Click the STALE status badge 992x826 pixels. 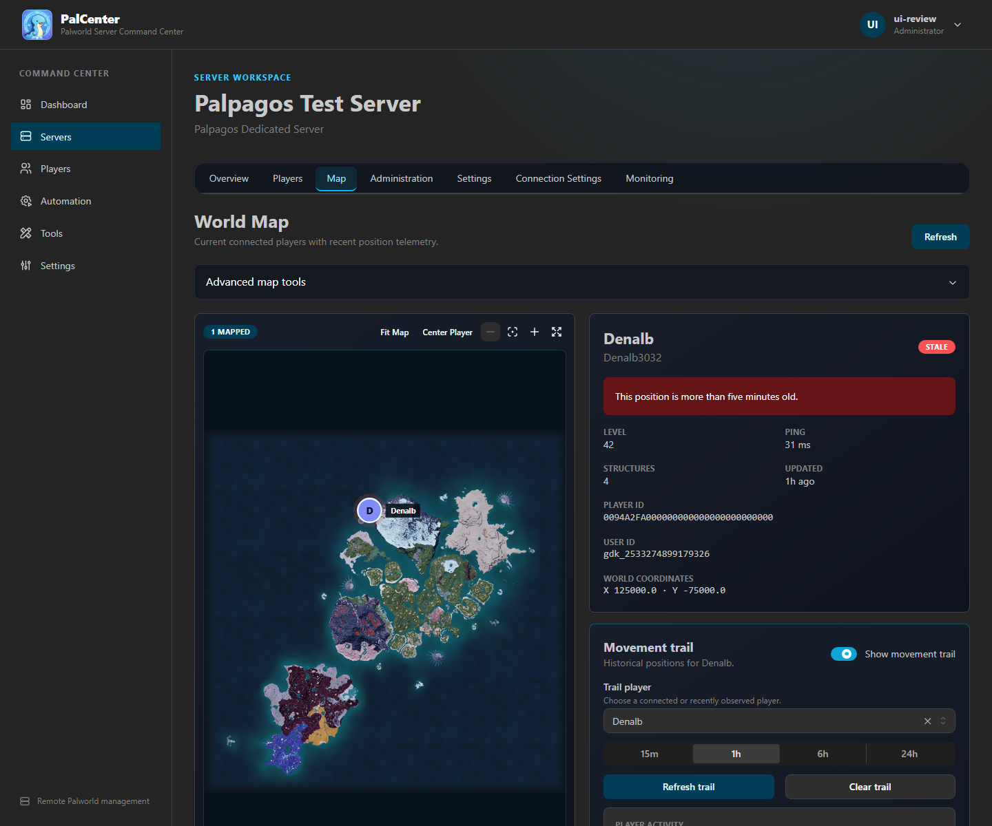[x=937, y=347]
